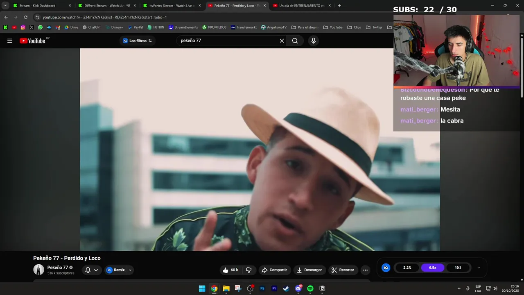524x295 pixels.
Task: Open the StreamElements bookmark
Action: pos(183,27)
